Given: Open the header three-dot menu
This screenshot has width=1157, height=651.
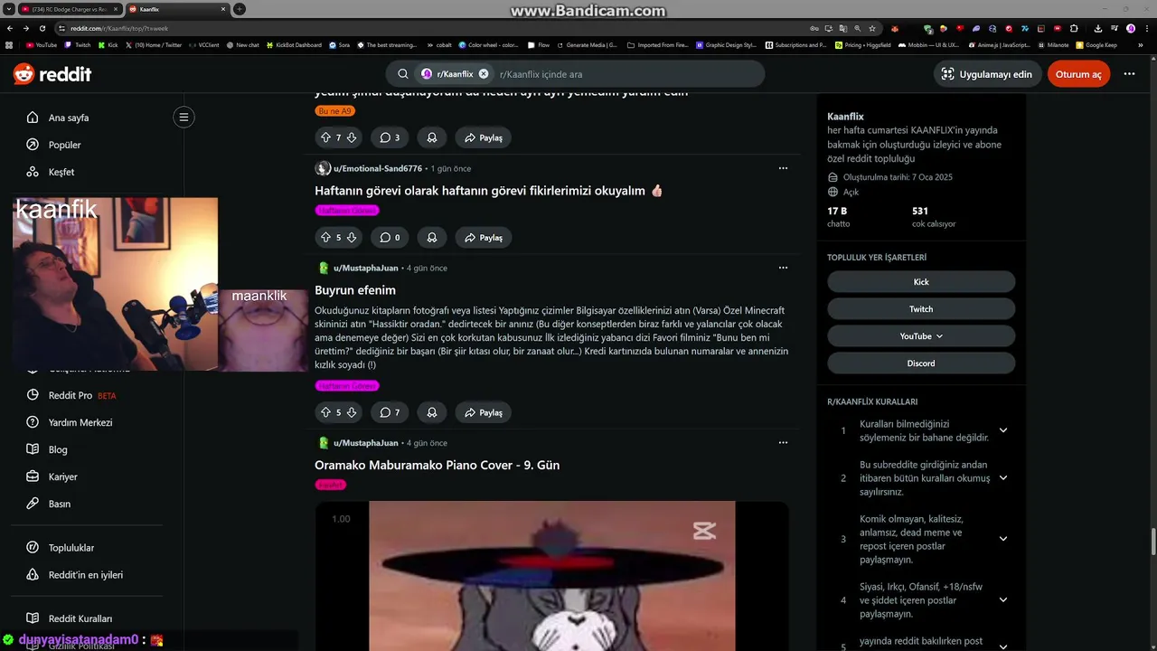Looking at the screenshot, I should [1129, 74].
